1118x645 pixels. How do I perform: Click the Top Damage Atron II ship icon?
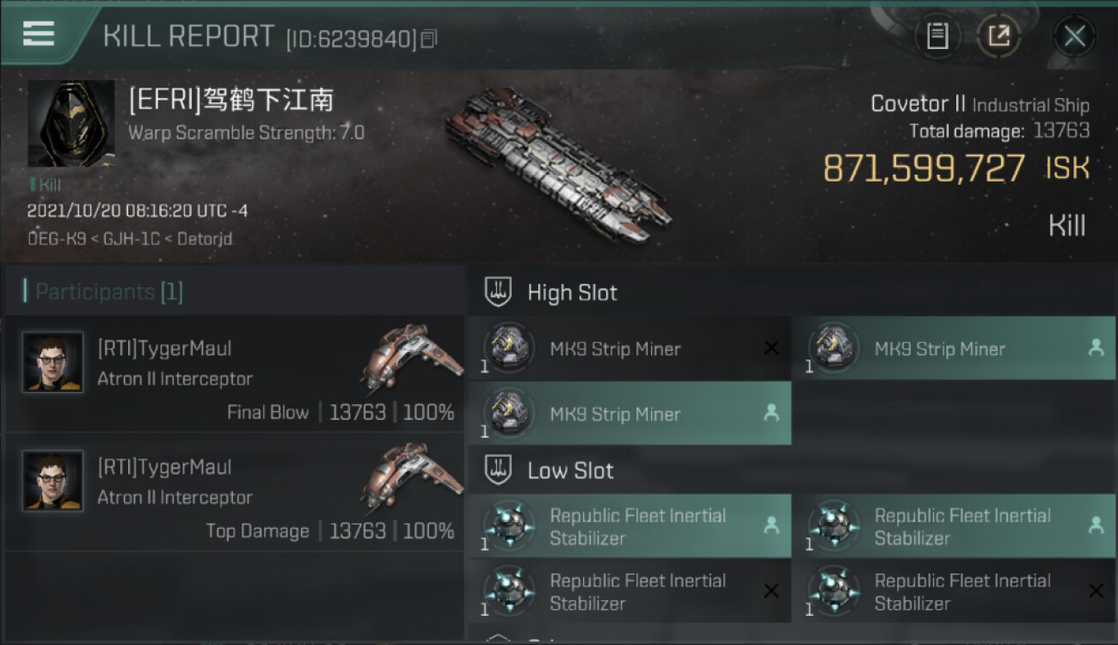(x=413, y=471)
